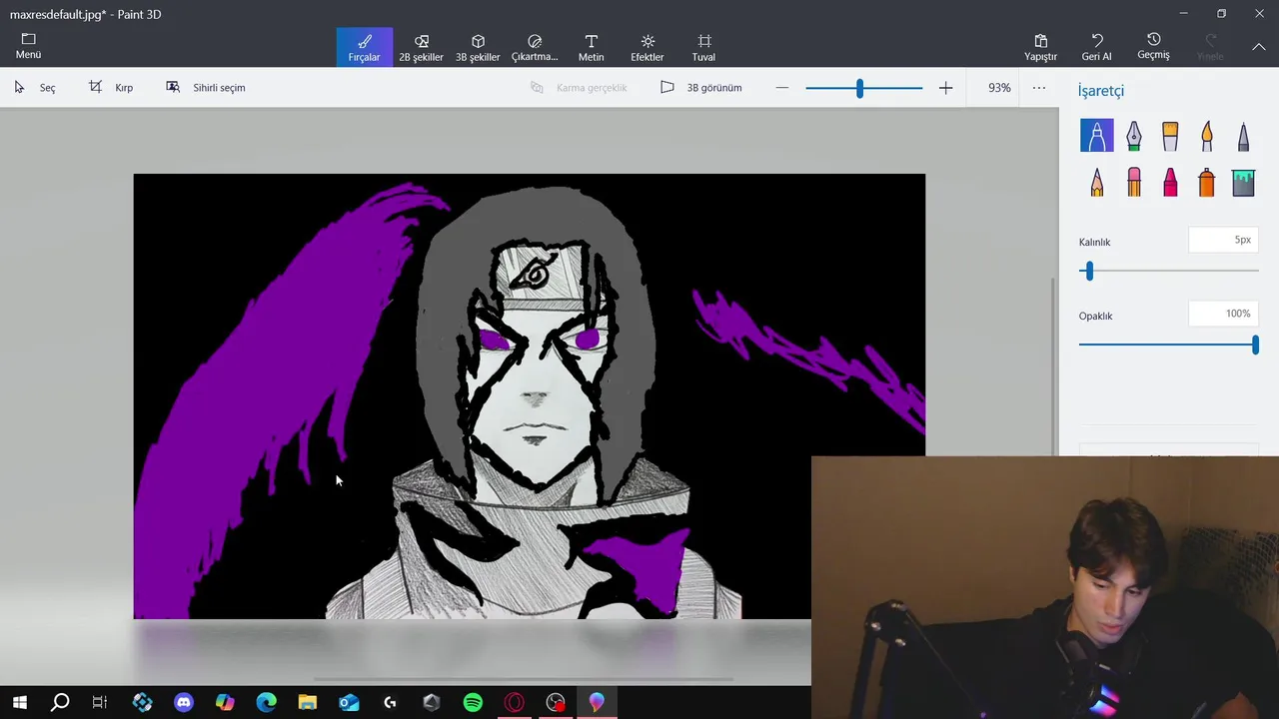
Task: Open Microsoft Edge from the taskbar
Action: [x=266, y=703]
